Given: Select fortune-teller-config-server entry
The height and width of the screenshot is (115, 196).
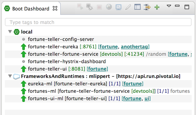Looking at the screenshot, I should pos(98,39).
